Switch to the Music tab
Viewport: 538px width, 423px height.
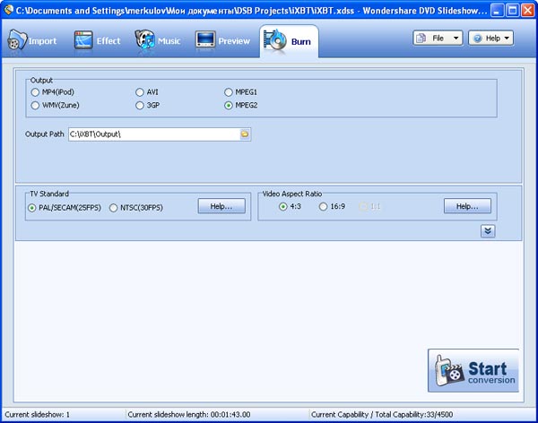[158, 40]
